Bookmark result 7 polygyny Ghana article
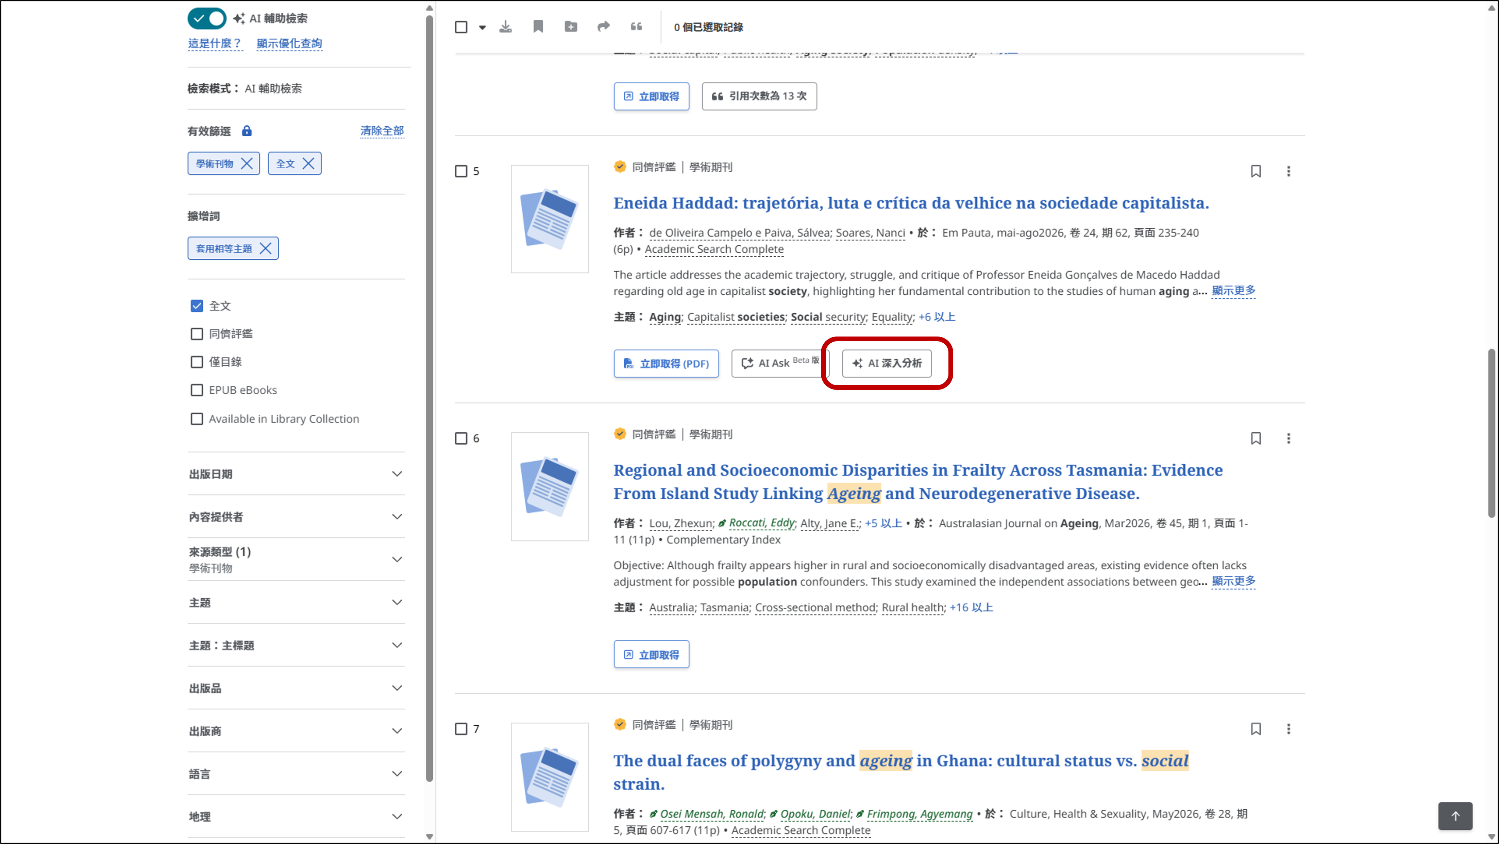The height and width of the screenshot is (844, 1499). [1256, 729]
